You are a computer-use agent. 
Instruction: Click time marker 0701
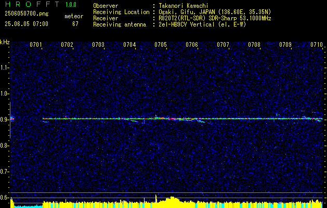[36, 45]
